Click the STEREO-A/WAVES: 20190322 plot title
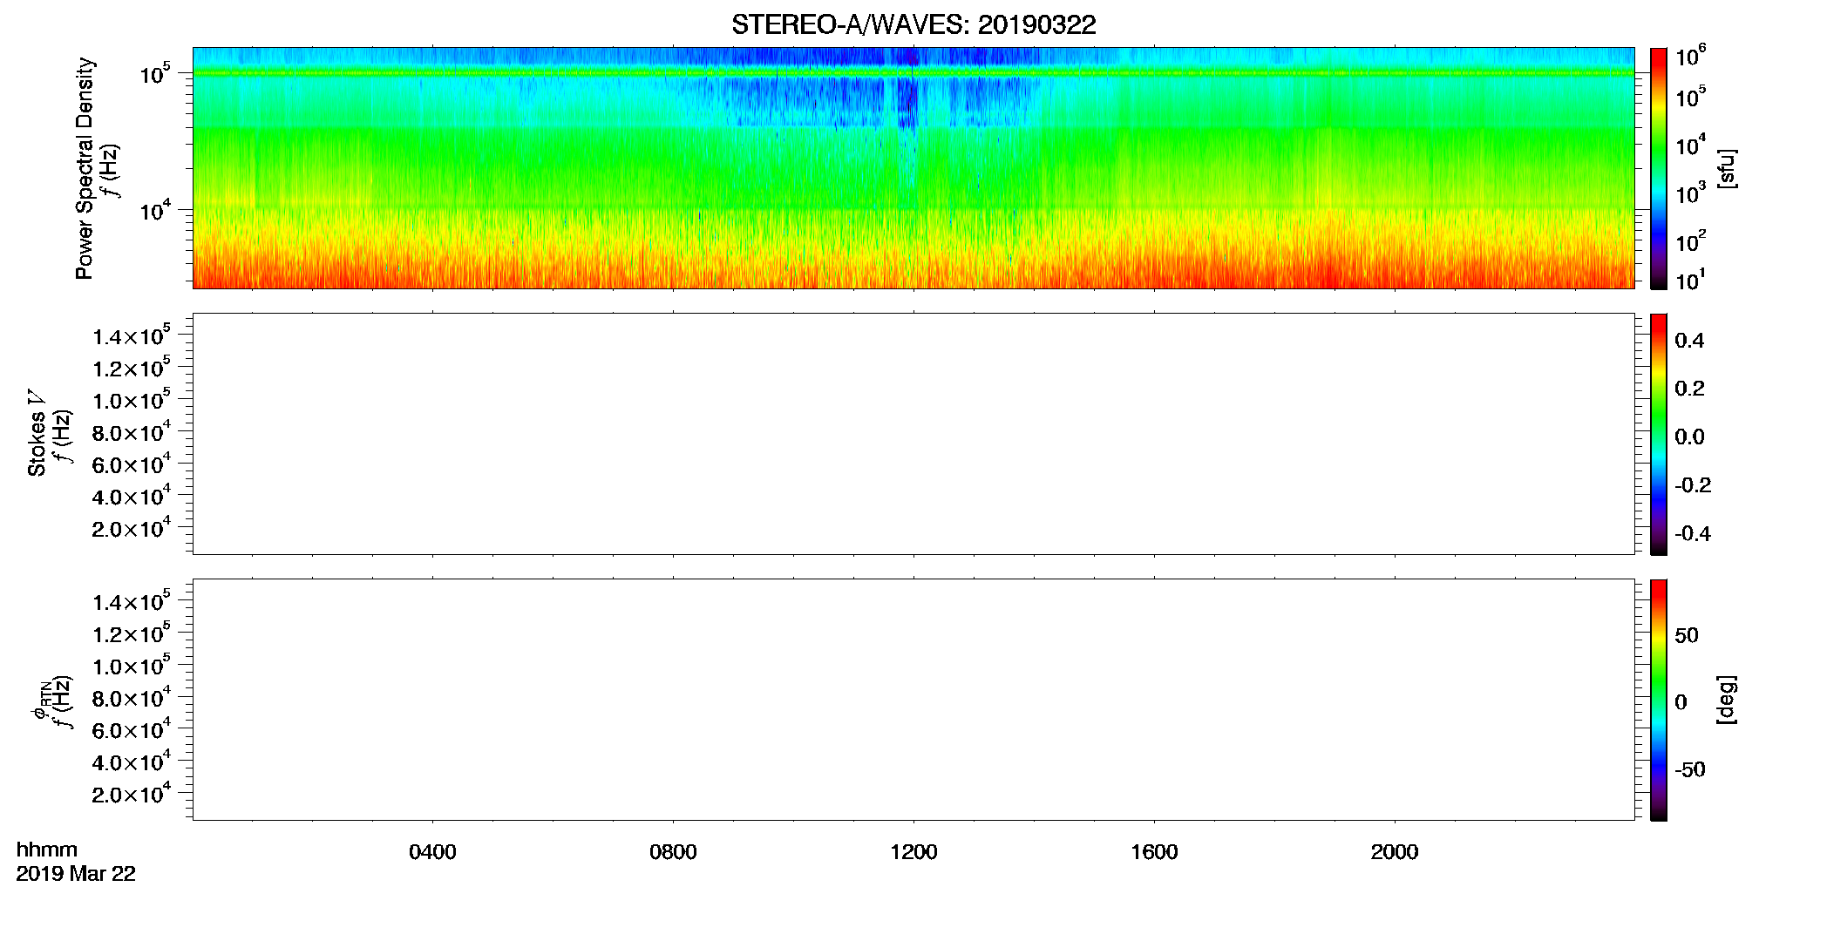The image size is (1827, 941). [x=913, y=24]
